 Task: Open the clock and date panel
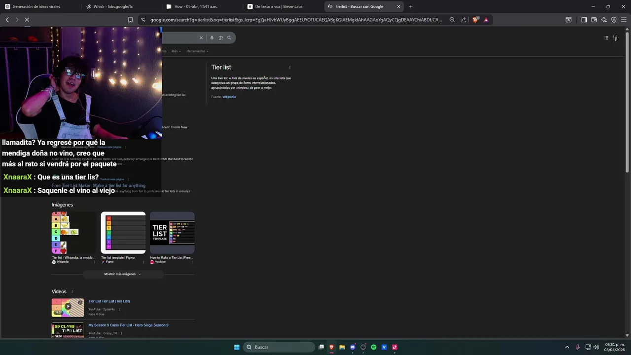pos(615,347)
